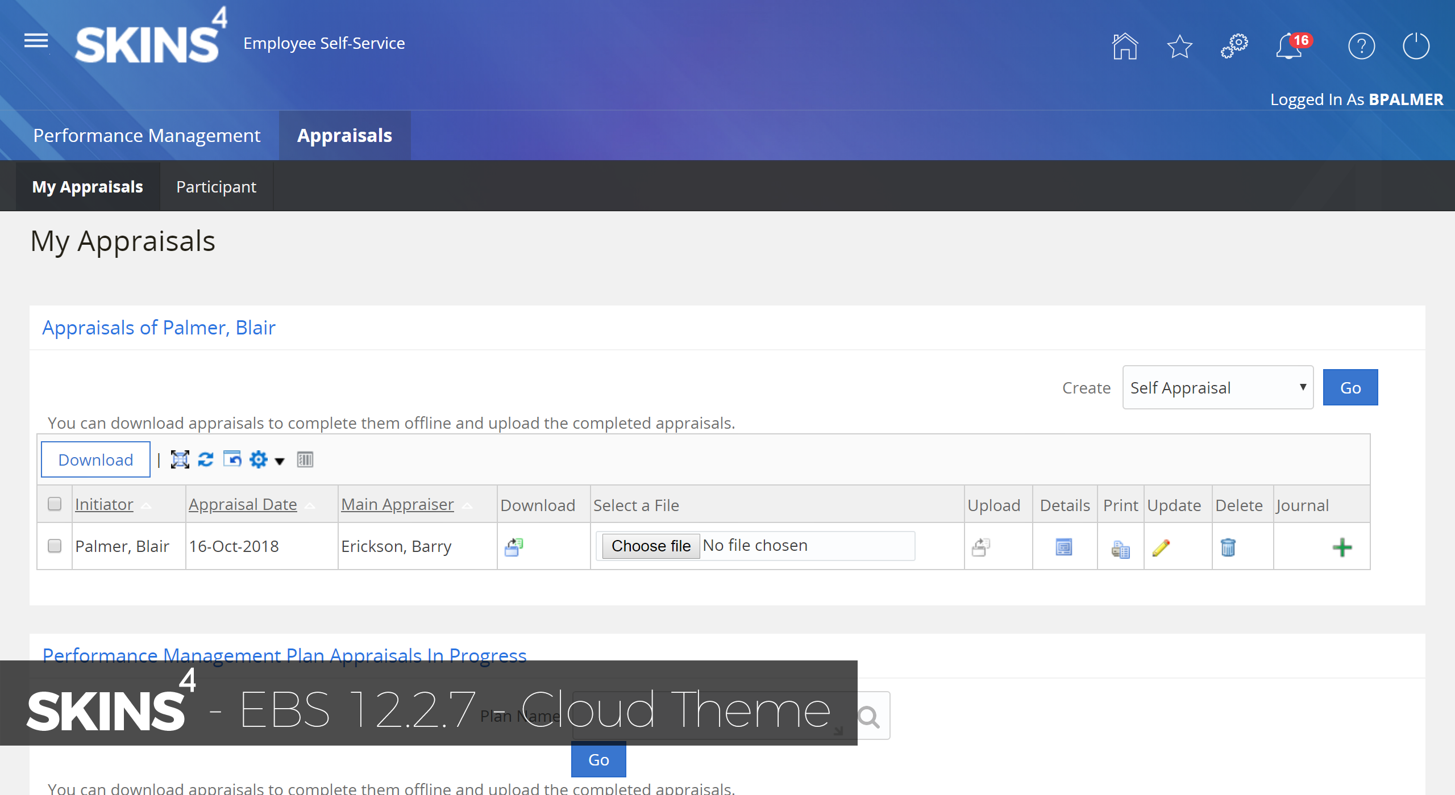Click 'Logged In As BPALMER' text
Image resolution: width=1455 pixels, height=795 pixels.
(x=1357, y=99)
